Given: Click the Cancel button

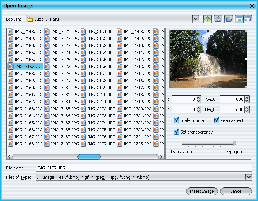Looking at the screenshot, I should pyautogui.click(x=236, y=191).
